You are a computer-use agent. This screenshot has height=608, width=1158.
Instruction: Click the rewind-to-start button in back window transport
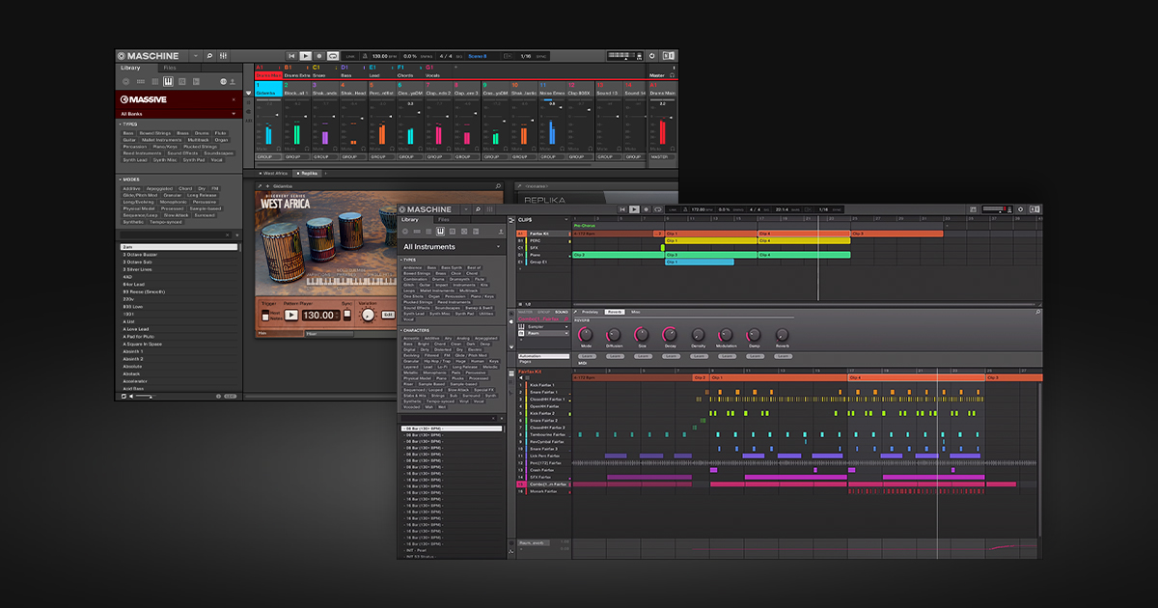[291, 56]
